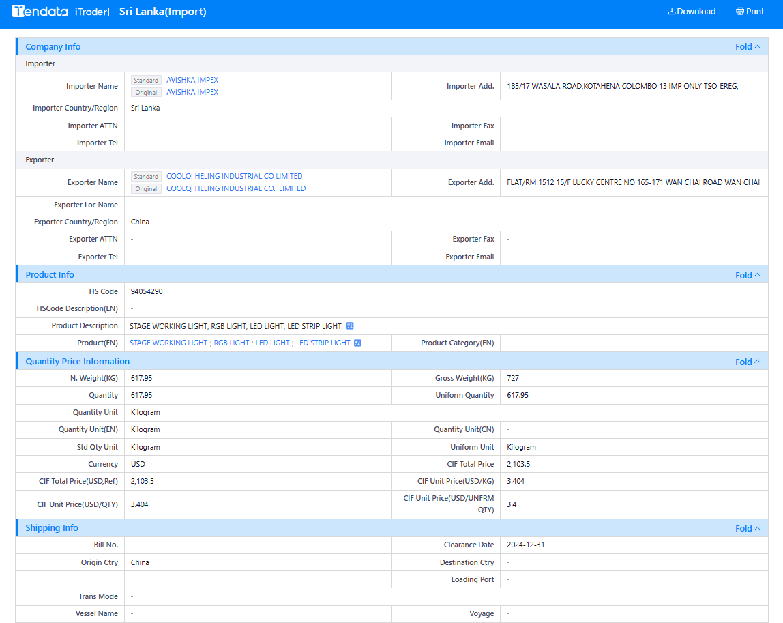The image size is (783, 623).
Task: Click Std Qty Unit value Kilogram
Action: point(145,447)
